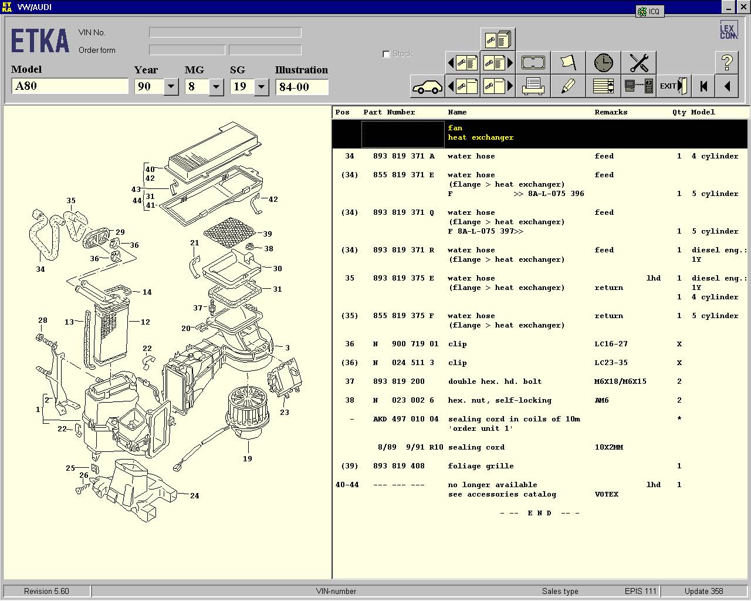Select the 'double hex. hd. bolt' row
The width and height of the screenshot is (751, 601).
tap(540, 381)
